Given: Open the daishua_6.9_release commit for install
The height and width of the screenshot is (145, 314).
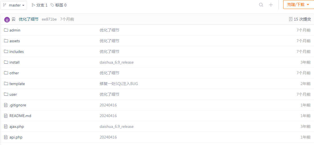Looking at the screenshot, I should point(117,62).
